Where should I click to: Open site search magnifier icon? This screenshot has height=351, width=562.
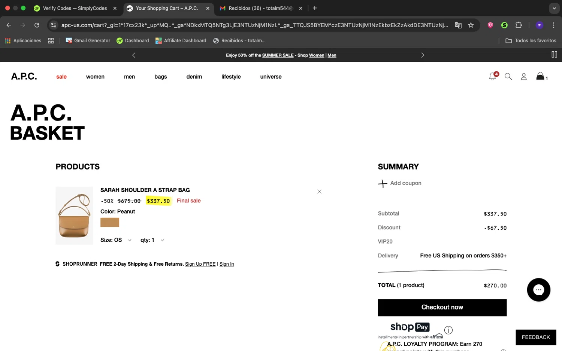pyautogui.click(x=508, y=76)
